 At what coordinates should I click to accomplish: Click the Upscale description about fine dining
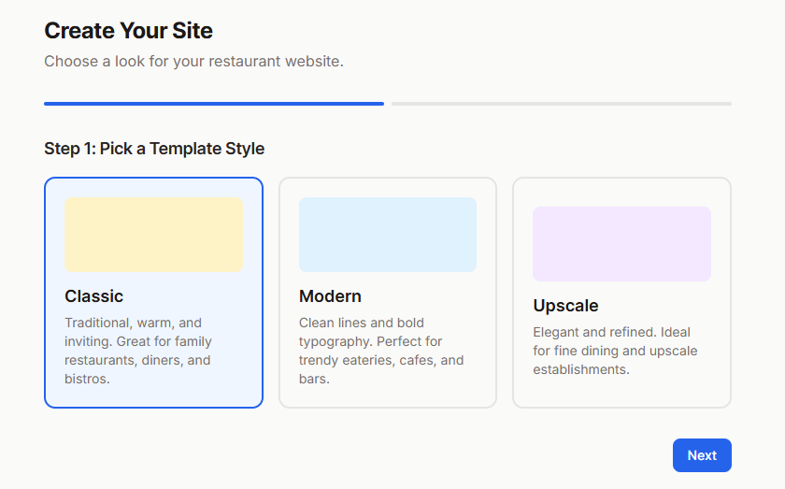click(x=615, y=351)
